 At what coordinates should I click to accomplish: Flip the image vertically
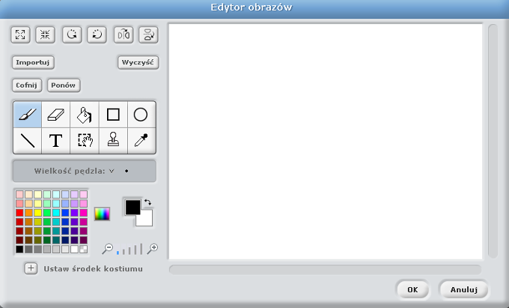(x=148, y=34)
